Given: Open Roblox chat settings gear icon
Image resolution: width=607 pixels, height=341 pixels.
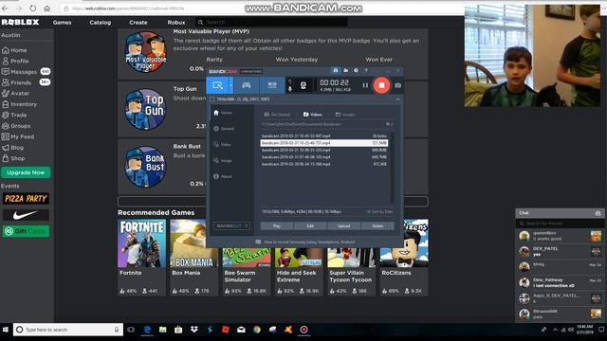Looking at the screenshot, I should click(598, 213).
